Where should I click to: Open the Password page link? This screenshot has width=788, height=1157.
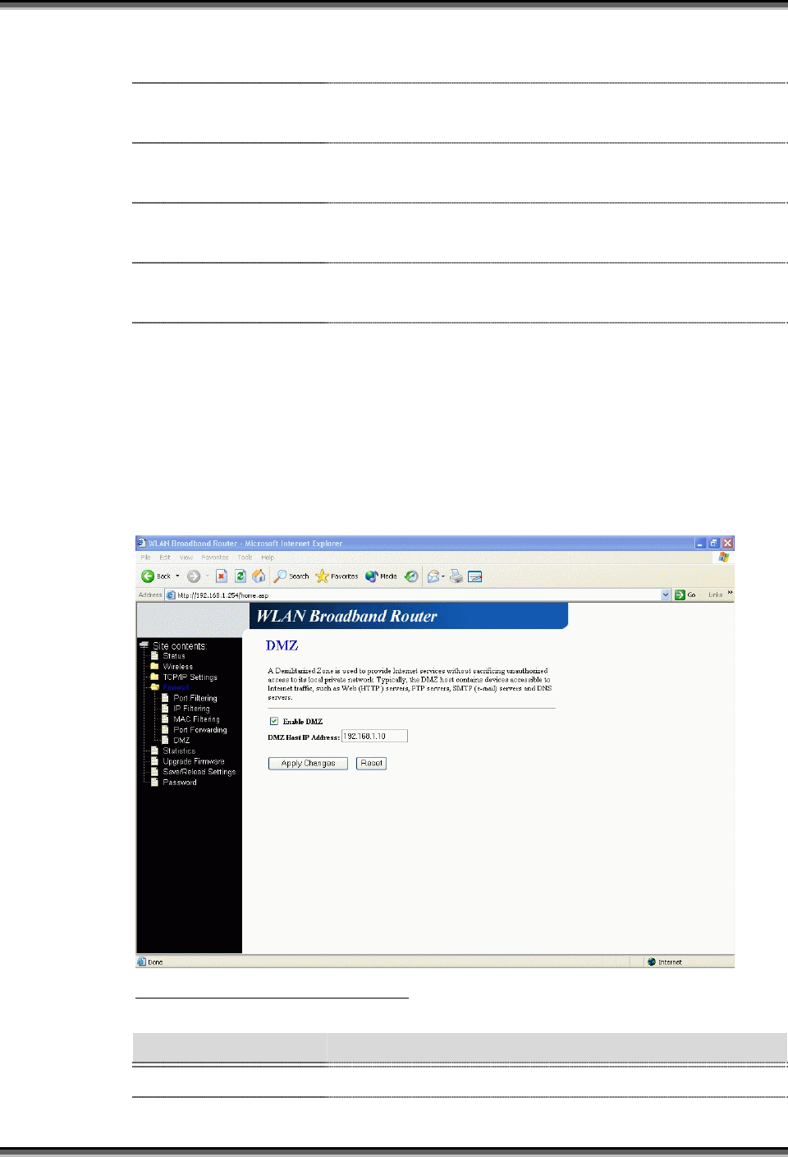point(180,783)
